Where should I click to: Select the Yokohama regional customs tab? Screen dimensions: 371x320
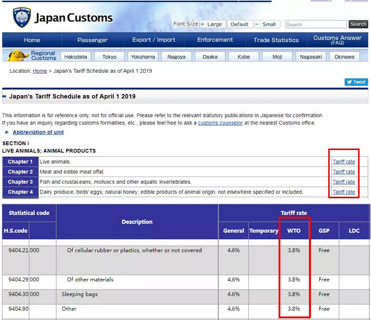click(x=143, y=57)
